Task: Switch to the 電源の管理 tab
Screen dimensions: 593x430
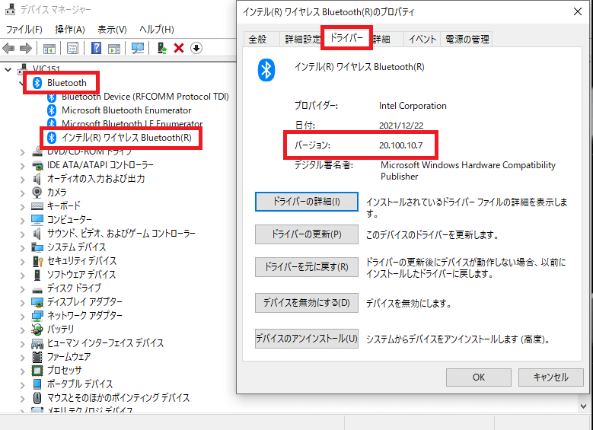Action: pyautogui.click(x=467, y=39)
